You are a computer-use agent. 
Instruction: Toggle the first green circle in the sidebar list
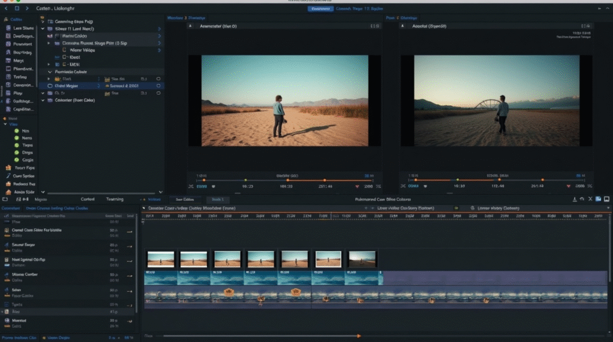[x=17, y=130]
